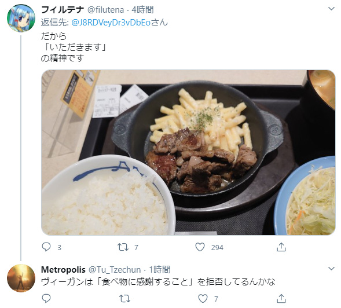The height and width of the screenshot is (308, 341).
Task: Like the Metropolis tweet
Action: click(x=203, y=298)
